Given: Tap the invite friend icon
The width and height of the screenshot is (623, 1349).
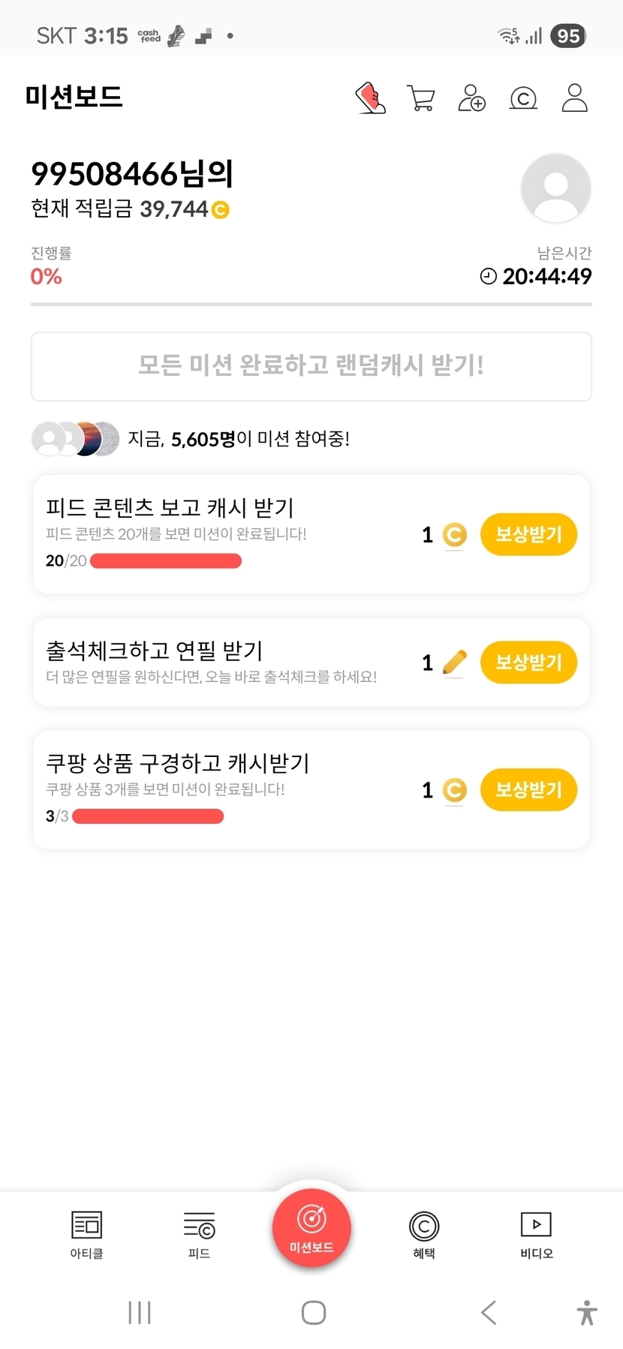Looking at the screenshot, I should tap(471, 98).
